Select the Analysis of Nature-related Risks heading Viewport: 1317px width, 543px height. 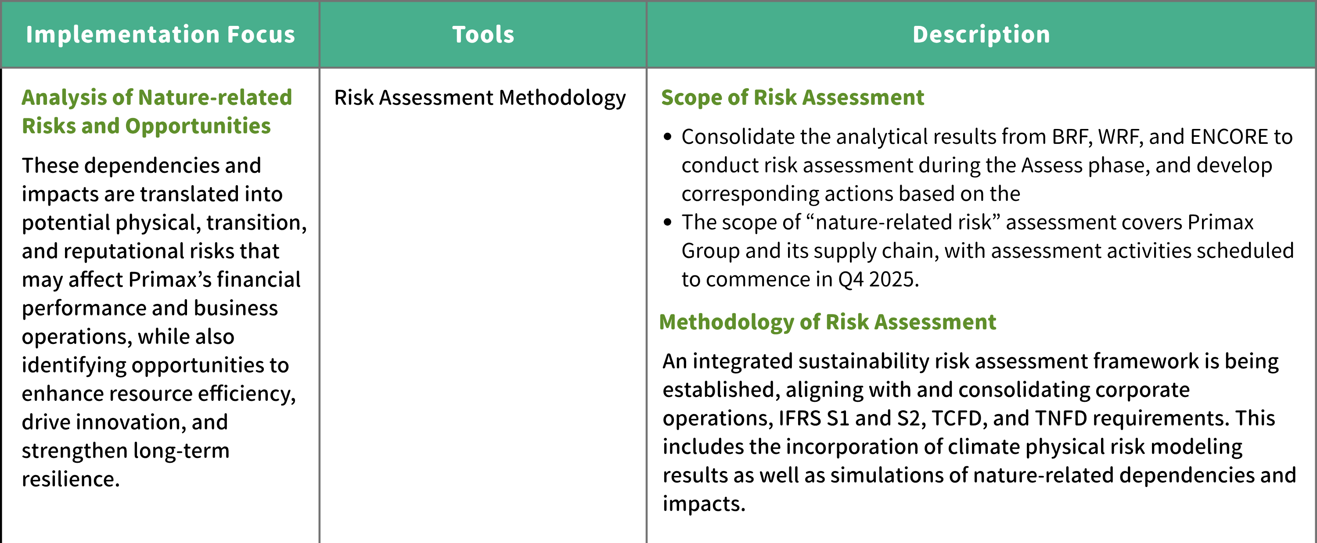point(156,111)
